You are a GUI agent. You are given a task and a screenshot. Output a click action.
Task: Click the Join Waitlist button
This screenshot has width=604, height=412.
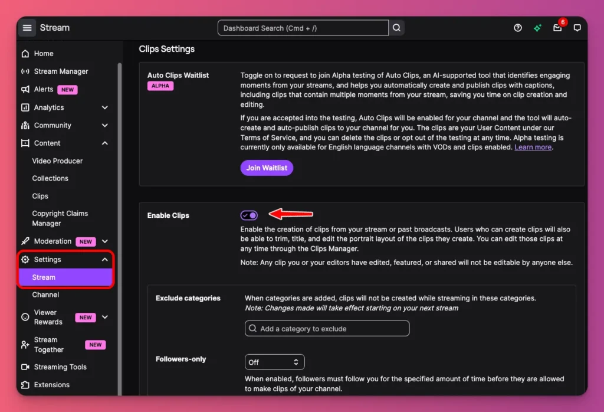(x=267, y=168)
